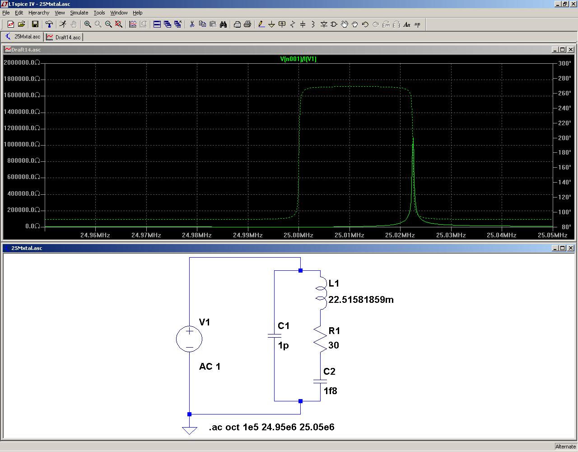Image resolution: width=578 pixels, height=452 pixels.
Task: Maximize the 25Mxtal.asc schematic window
Action: (x=563, y=248)
